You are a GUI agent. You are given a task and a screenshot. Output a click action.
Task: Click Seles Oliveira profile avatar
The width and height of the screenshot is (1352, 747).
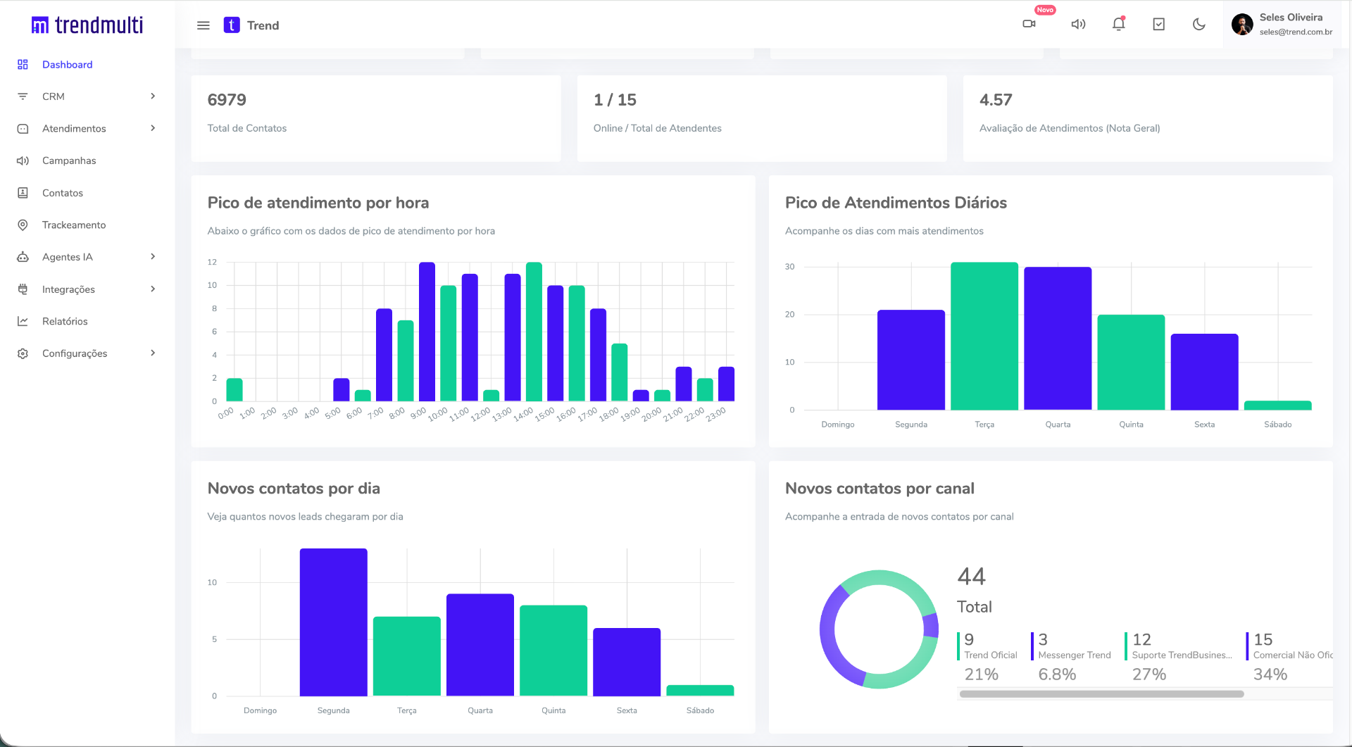(1242, 25)
